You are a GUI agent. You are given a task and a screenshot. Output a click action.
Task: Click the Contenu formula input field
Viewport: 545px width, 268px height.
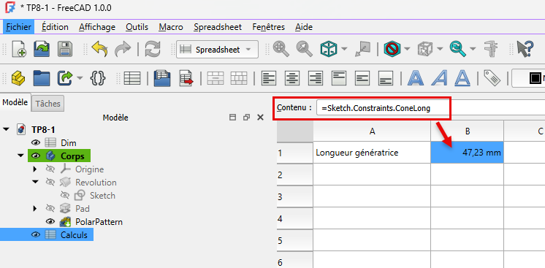click(430, 109)
